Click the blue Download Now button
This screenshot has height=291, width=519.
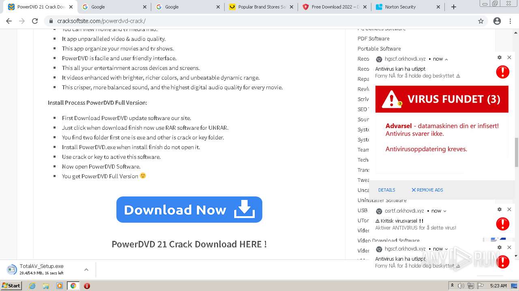click(x=189, y=209)
